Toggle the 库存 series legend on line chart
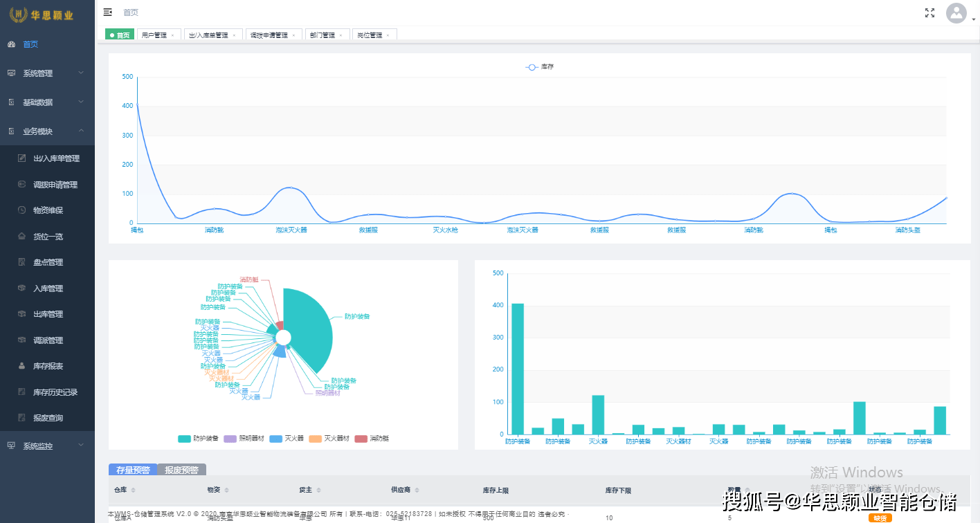This screenshot has height=523, width=980. [x=540, y=67]
